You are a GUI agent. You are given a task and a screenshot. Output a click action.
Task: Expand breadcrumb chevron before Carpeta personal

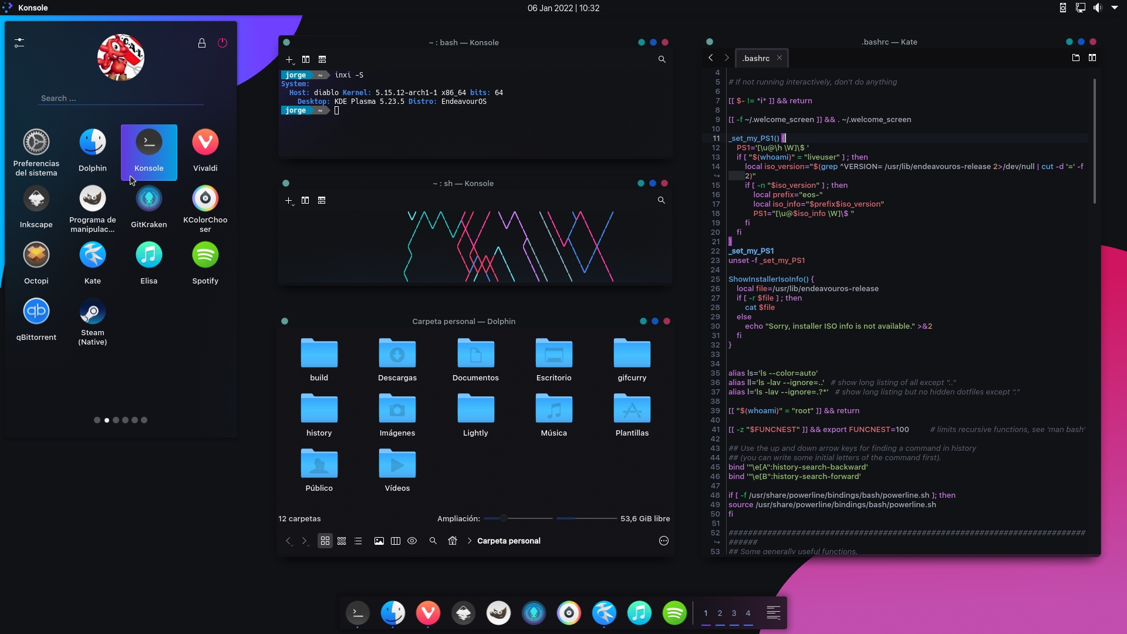point(470,541)
